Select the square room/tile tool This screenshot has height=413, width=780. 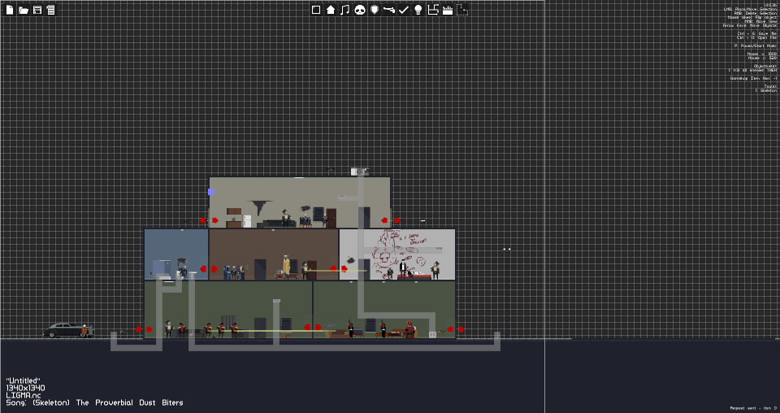click(316, 10)
